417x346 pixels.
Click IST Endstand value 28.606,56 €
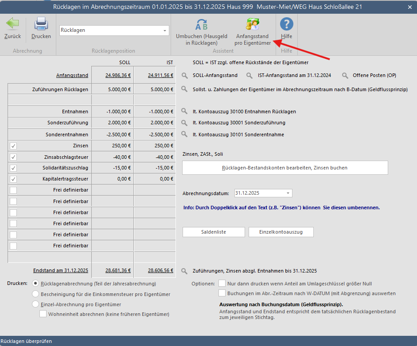(160, 270)
